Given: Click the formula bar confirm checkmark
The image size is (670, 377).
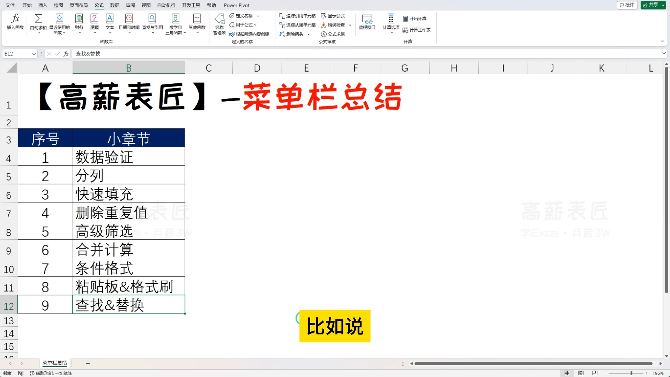Looking at the screenshot, I should (x=58, y=53).
